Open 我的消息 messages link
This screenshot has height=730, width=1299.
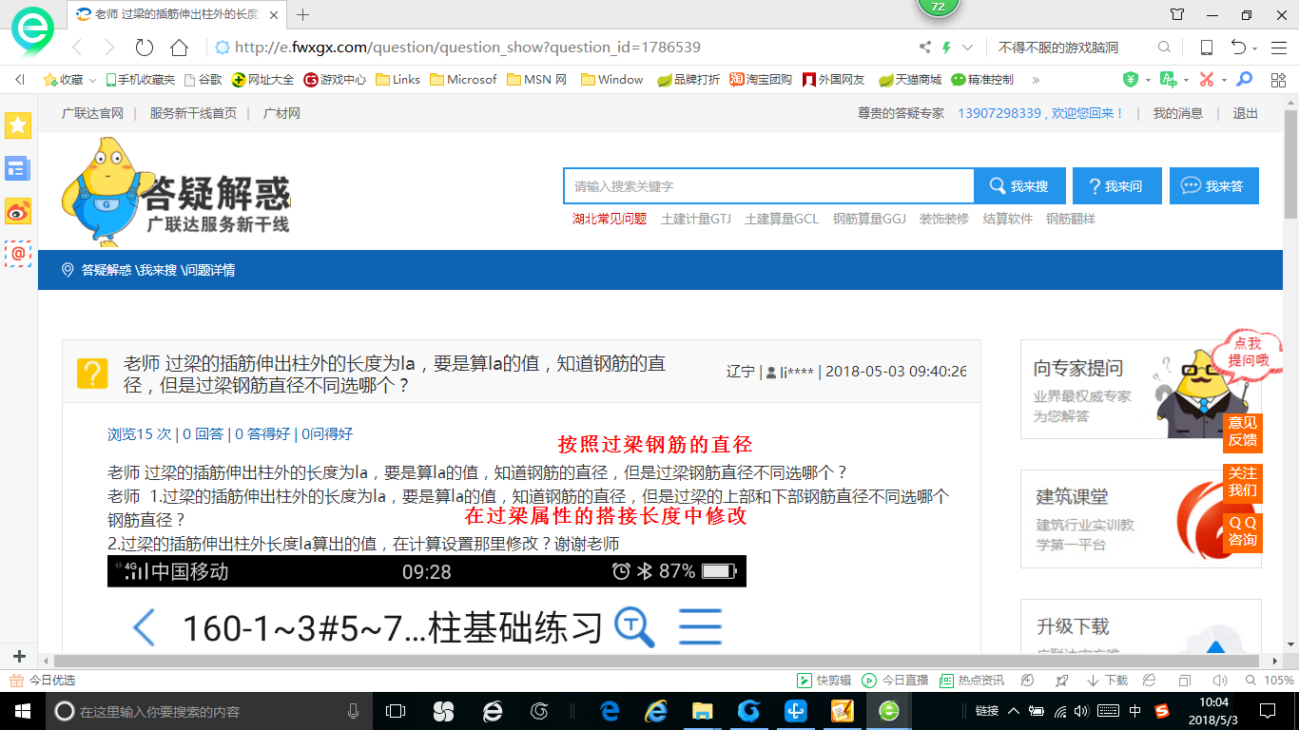tap(1178, 113)
